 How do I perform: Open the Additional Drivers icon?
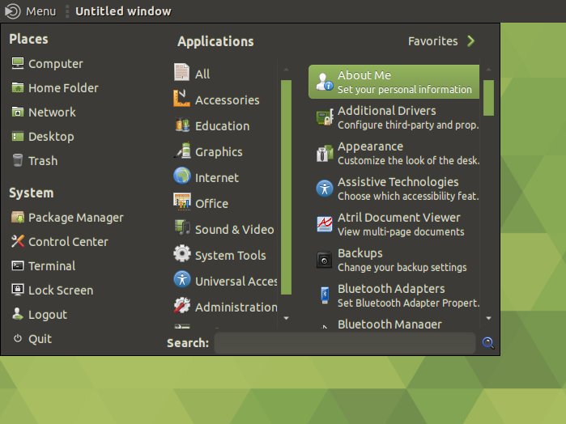coord(324,117)
